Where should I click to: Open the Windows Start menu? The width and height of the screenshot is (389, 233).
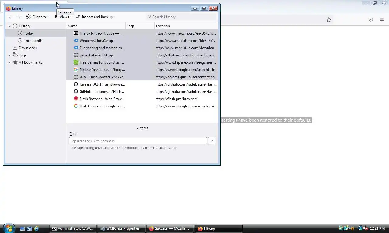[x=9, y=228]
